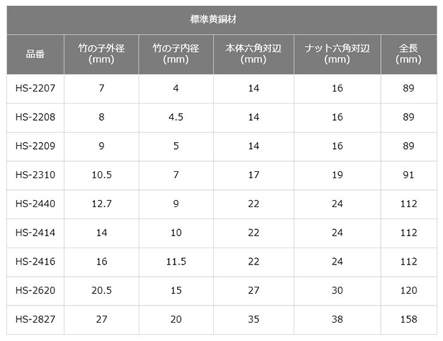This screenshot has height=341, width=443.
Task: Select part number HS-2440
Action: click(35, 204)
